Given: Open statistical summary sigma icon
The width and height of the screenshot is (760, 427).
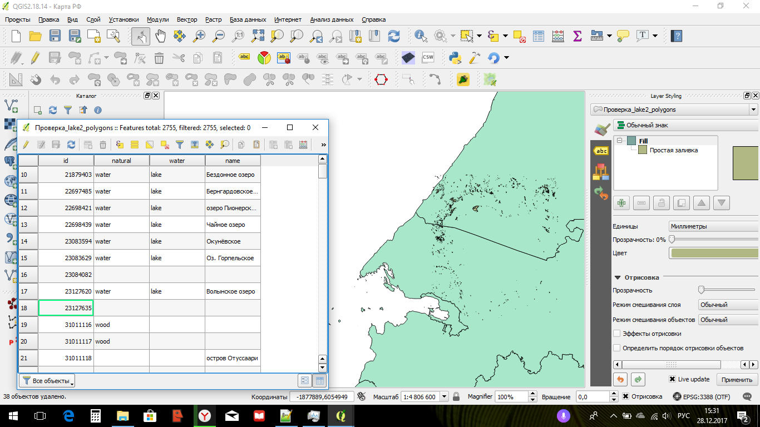Looking at the screenshot, I should (x=577, y=36).
